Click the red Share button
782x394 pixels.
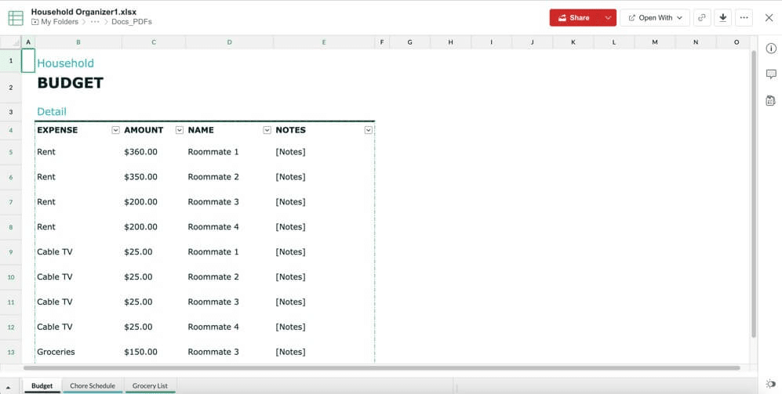coord(574,17)
